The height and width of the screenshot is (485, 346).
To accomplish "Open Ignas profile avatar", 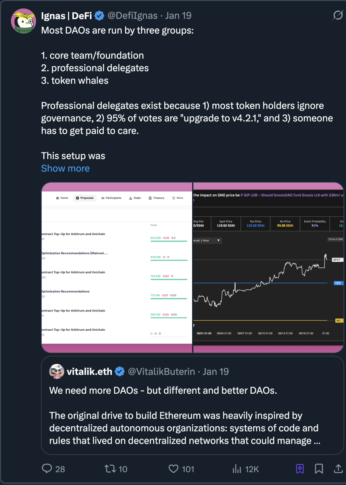I will coord(24,21).
